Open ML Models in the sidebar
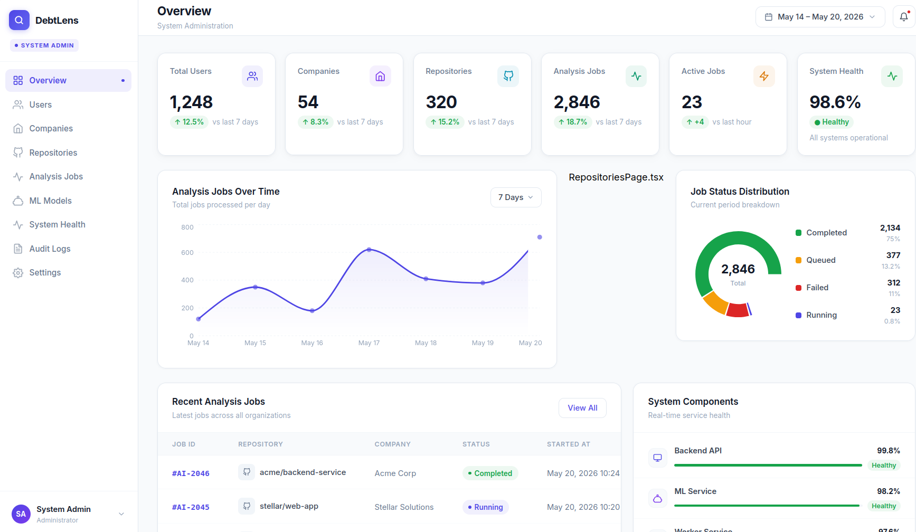Screen dimensions: 916x532 68,201
